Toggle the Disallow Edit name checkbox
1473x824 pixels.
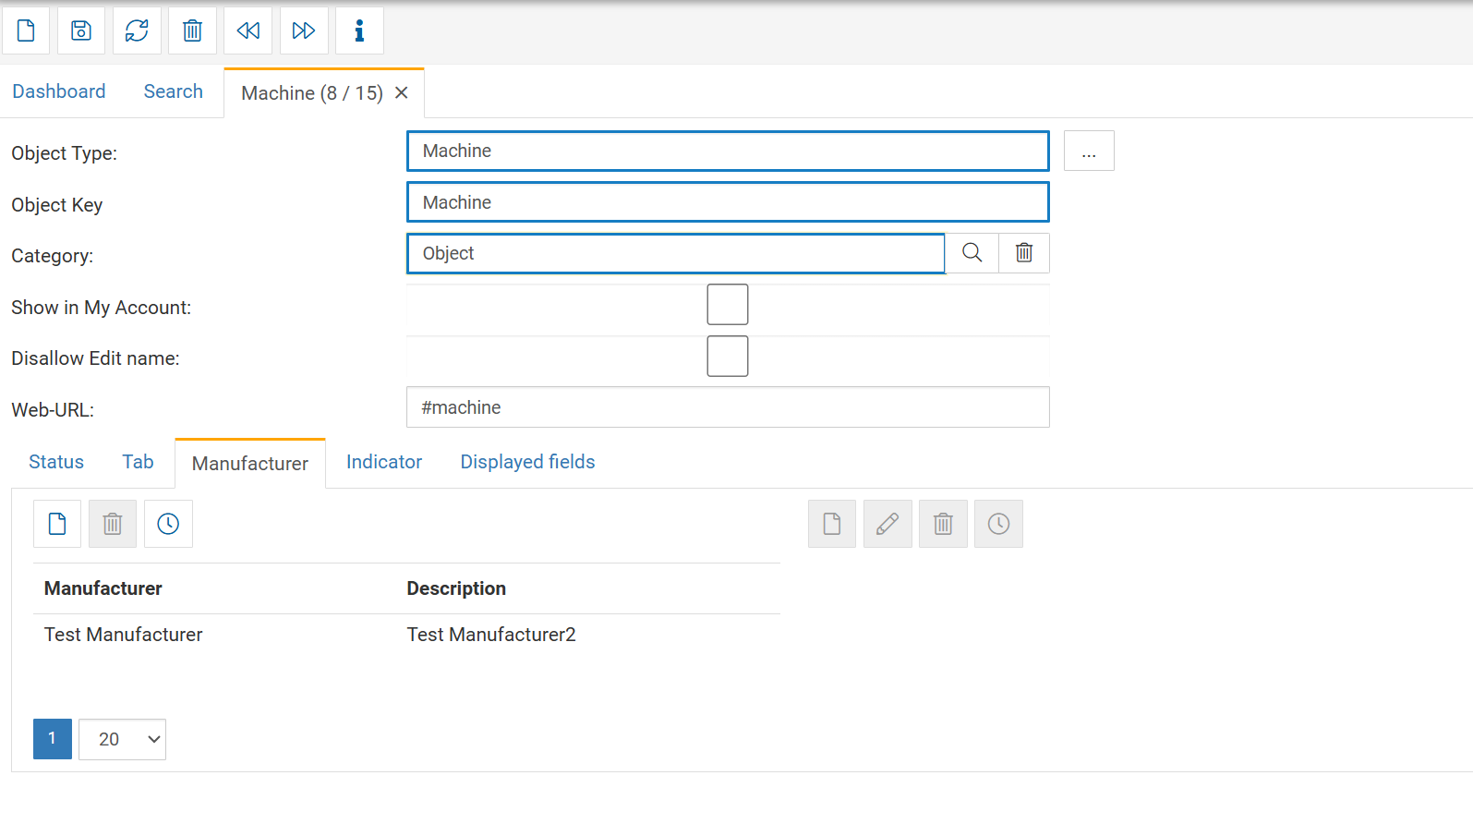coord(727,357)
